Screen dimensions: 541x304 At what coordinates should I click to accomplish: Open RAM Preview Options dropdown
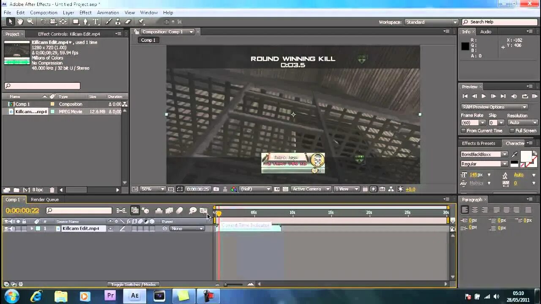(x=494, y=107)
